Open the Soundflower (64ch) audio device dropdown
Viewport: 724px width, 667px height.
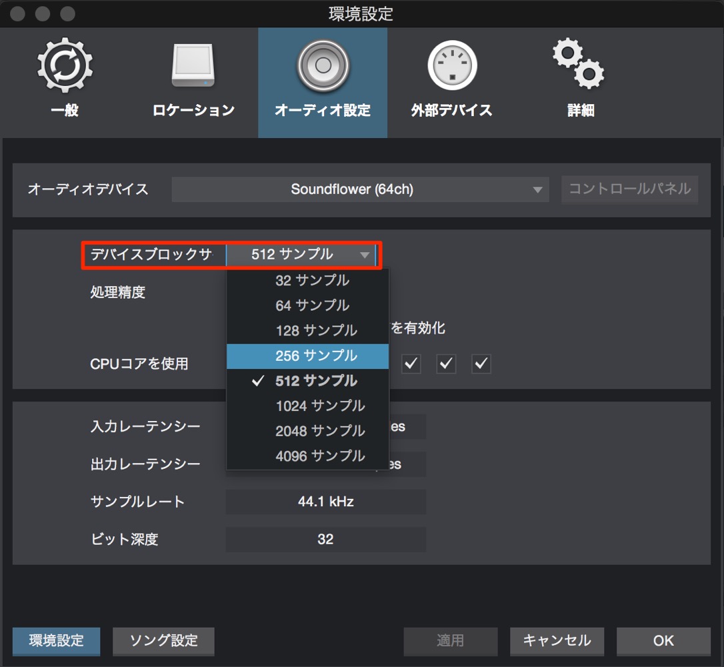(x=360, y=189)
